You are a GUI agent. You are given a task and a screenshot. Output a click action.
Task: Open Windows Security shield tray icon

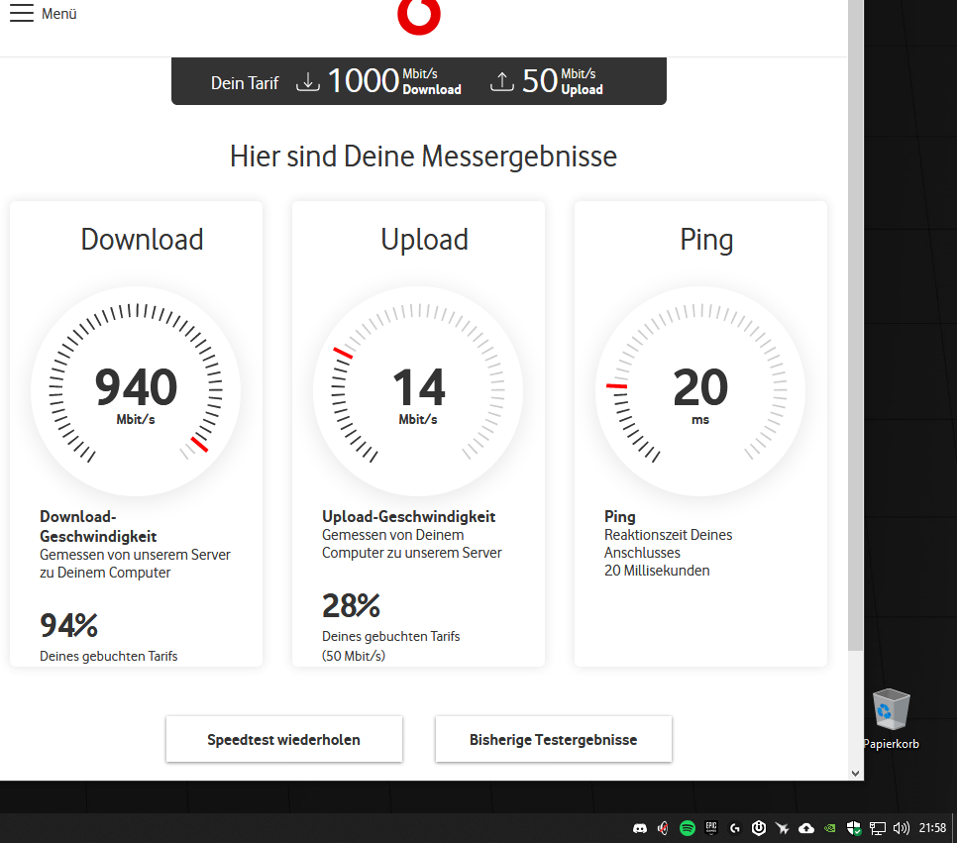(854, 828)
